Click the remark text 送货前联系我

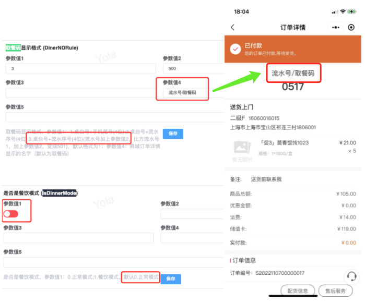pos(266,179)
